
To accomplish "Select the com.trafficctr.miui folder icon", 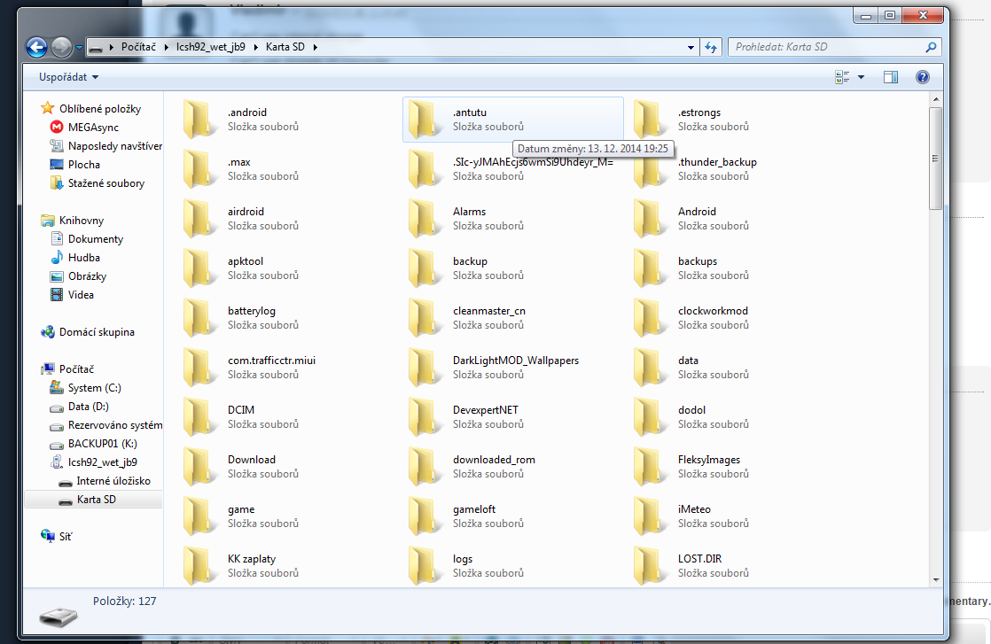I will (x=199, y=368).
